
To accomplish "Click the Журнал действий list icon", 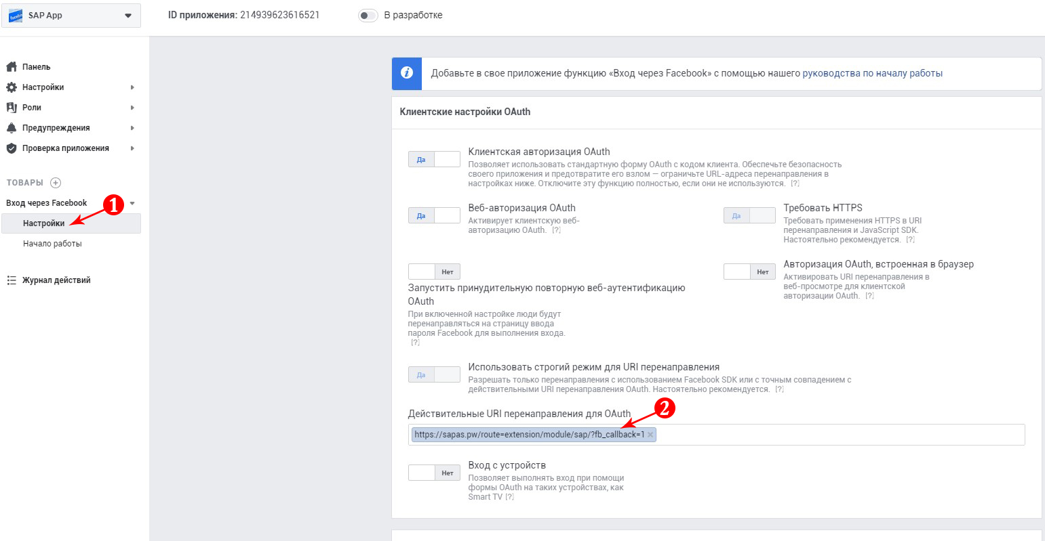I will (x=12, y=280).
